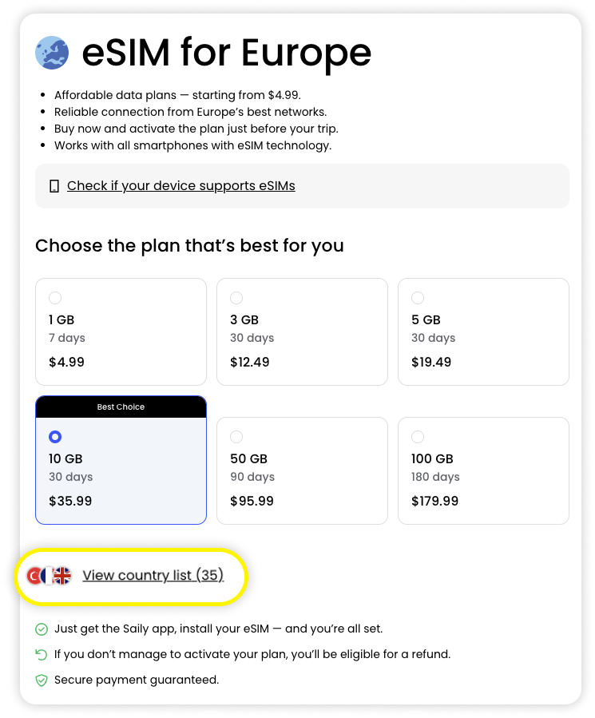Click the $95.99 plan card

click(302, 471)
